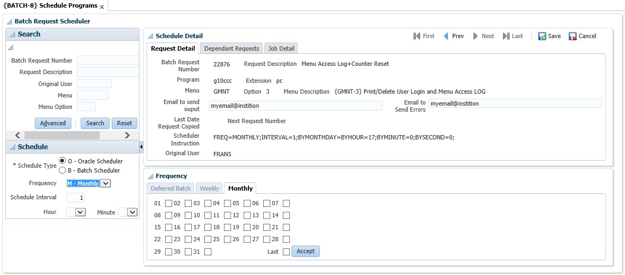Collapse the left panel splitter arrow

141,147
